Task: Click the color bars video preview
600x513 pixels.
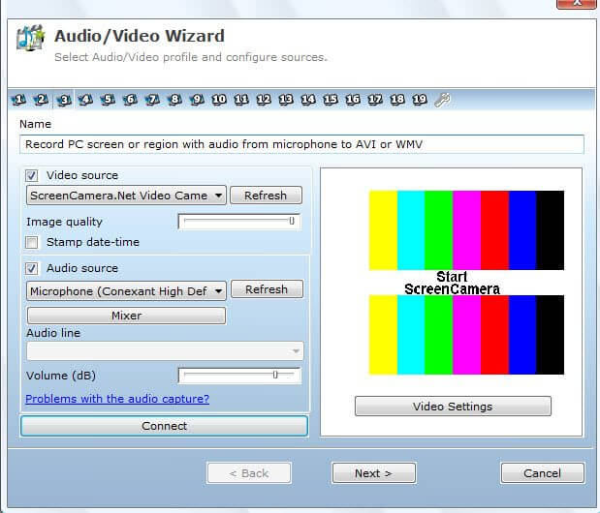Action: 466,283
